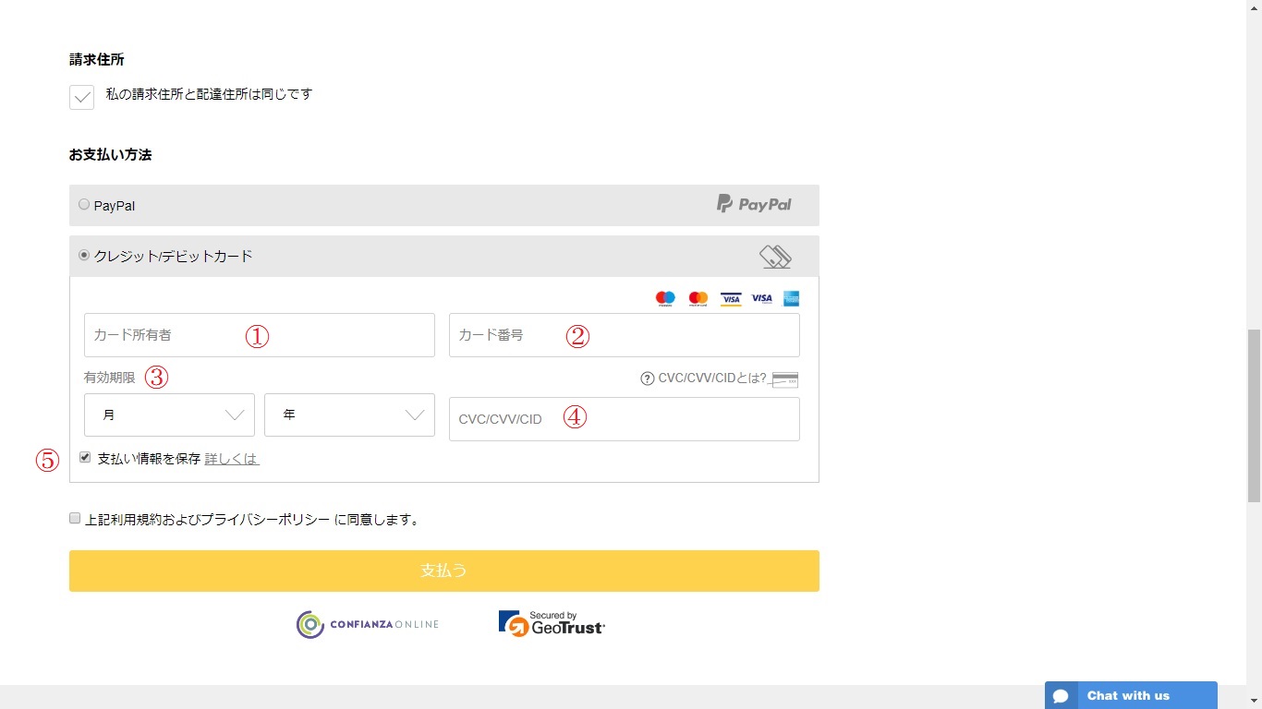Click the Visa Electron logo

(x=731, y=298)
